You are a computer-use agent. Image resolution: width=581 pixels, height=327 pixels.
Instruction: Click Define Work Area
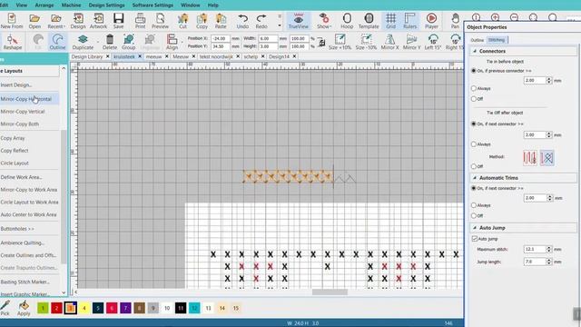tap(21, 177)
